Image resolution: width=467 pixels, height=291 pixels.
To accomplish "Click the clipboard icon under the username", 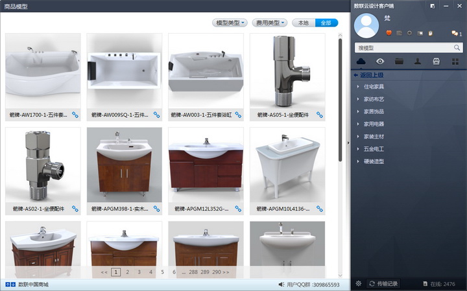I will click(431, 33).
